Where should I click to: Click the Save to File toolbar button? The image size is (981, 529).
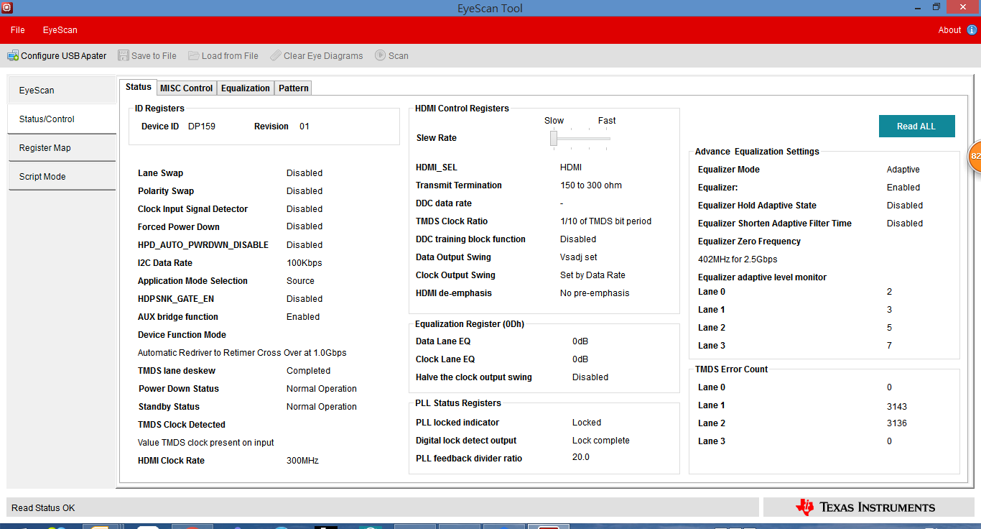[x=147, y=55]
